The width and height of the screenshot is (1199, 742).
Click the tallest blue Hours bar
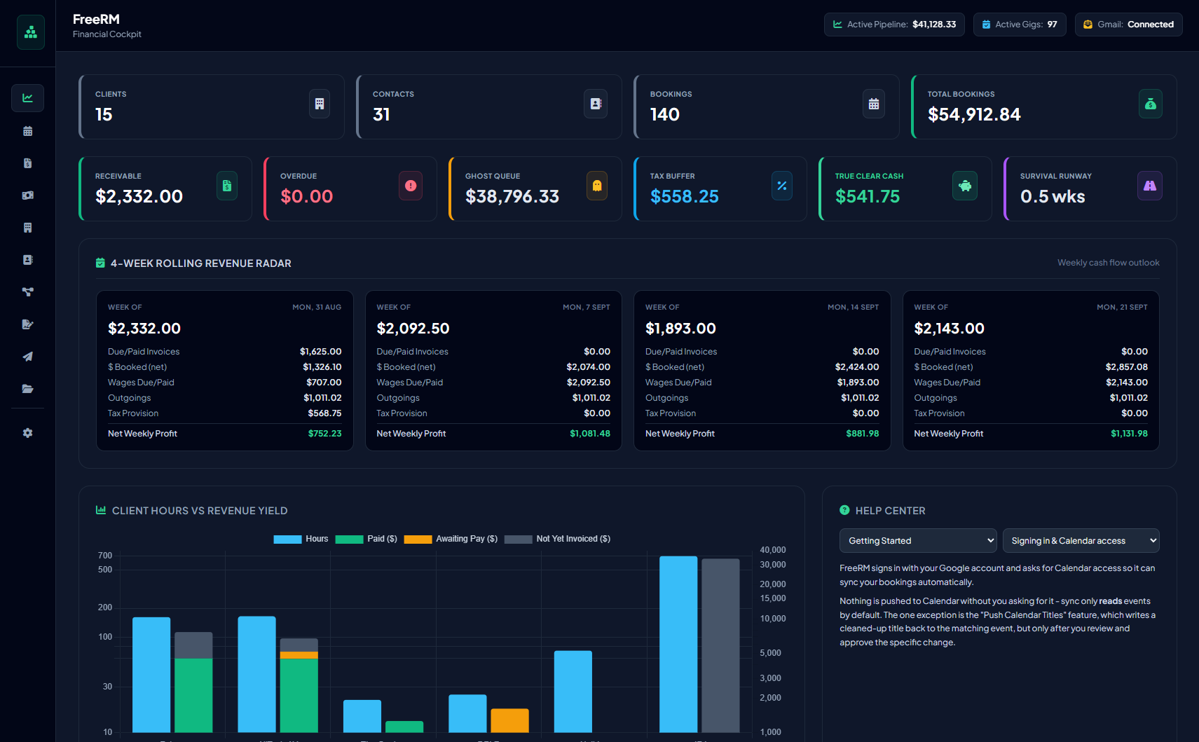pos(678,645)
